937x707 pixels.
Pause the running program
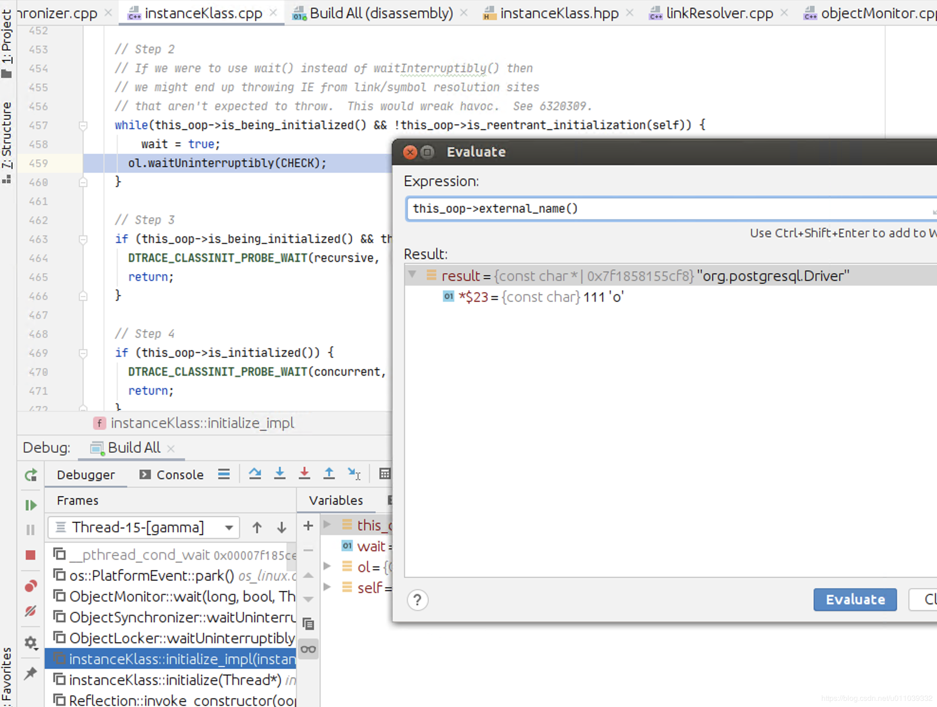point(31,530)
